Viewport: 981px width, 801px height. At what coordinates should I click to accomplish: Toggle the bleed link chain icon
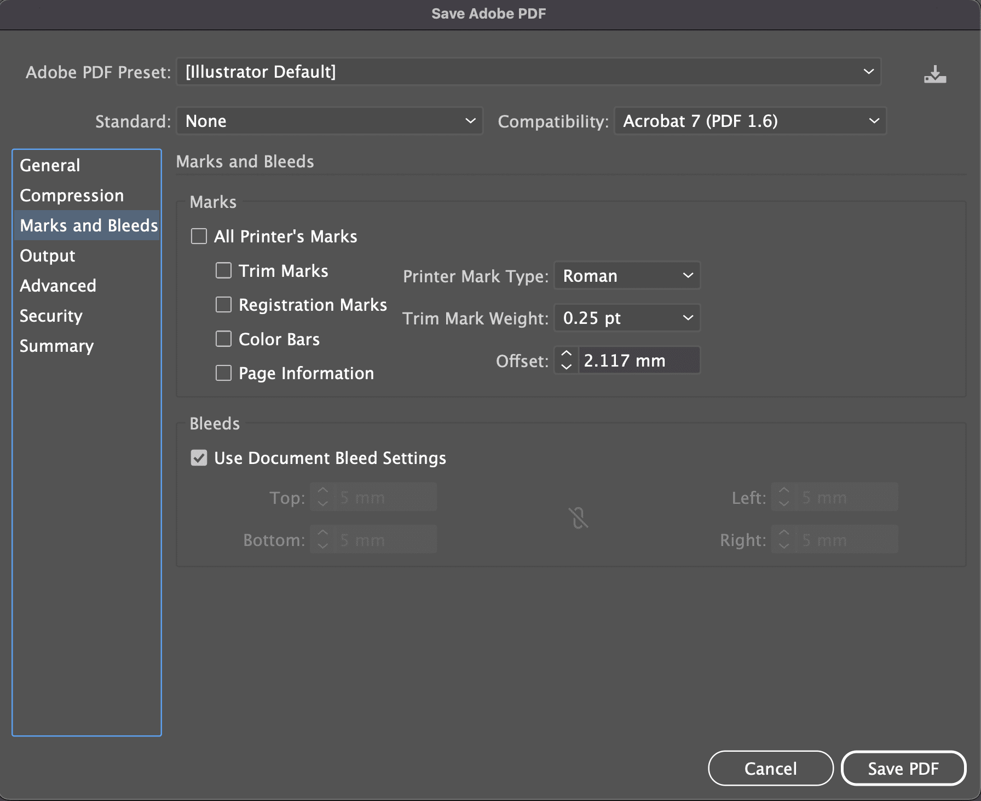coord(578,518)
